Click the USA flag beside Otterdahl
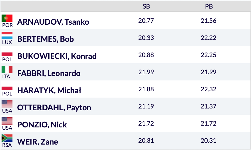Image resolution: width=251 pixels, height=150 pixels. pos(7,104)
